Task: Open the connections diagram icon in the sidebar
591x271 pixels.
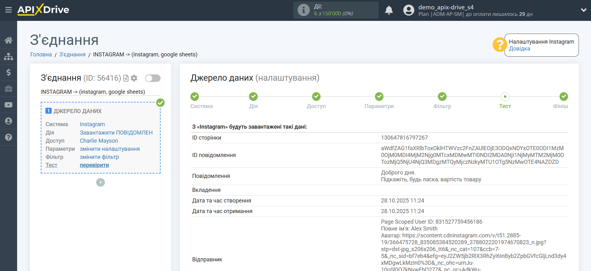Action: point(8,56)
